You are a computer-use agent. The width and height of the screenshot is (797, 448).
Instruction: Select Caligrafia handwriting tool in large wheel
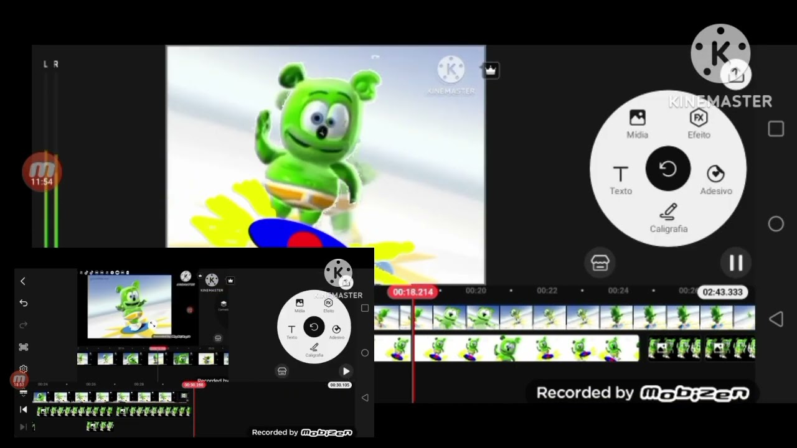[x=668, y=218]
